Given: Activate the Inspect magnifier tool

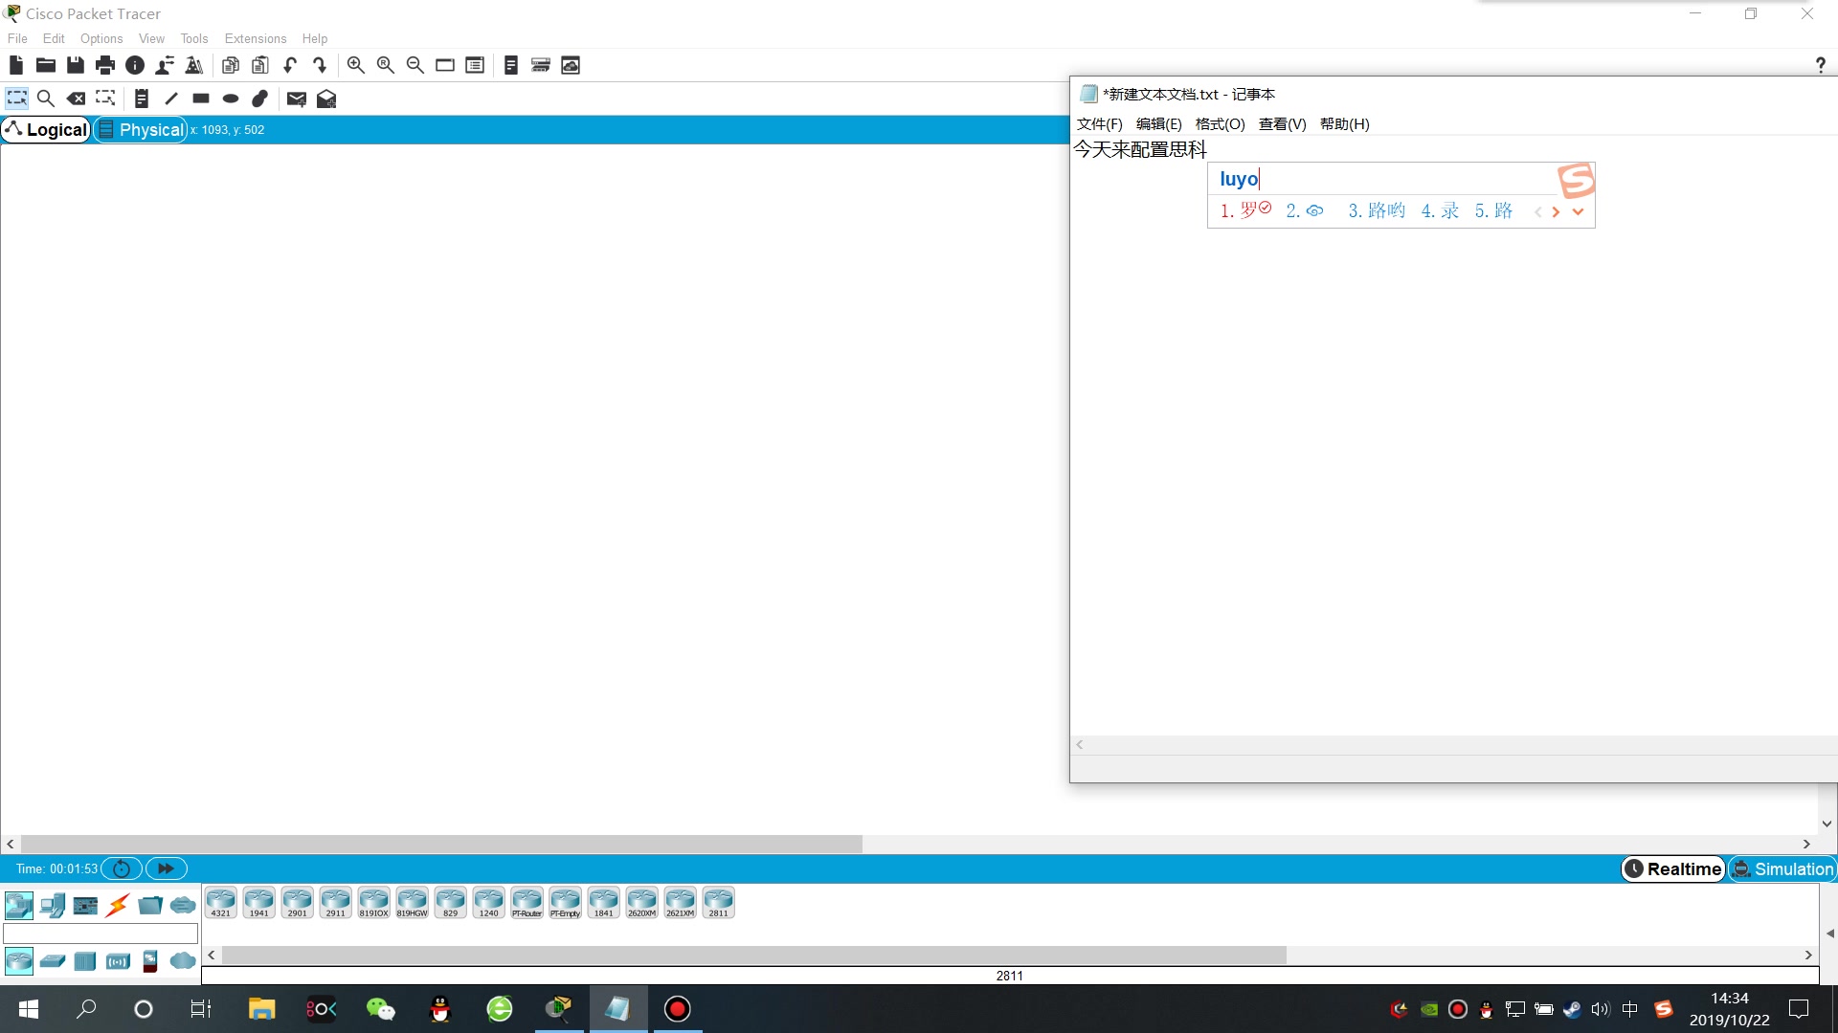Looking at the screenshot, I should click(45, 99).
